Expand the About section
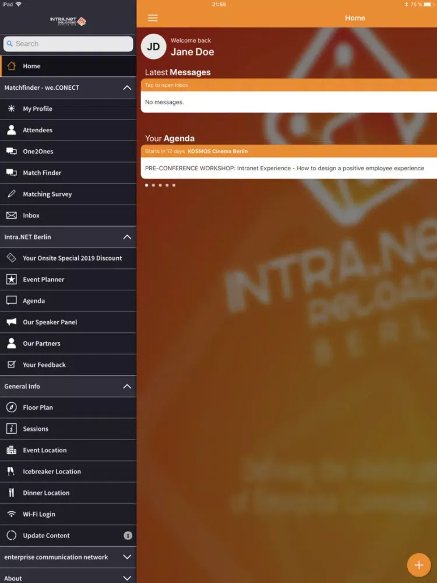 coord(127,578)
